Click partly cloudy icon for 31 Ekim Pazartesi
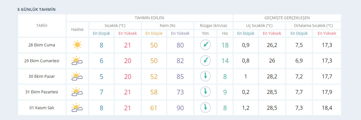The height and width of the screenshot is (120, 361). click(x=77, y=92)
